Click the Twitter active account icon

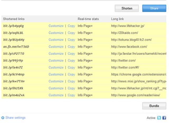(x=159, y=118)
